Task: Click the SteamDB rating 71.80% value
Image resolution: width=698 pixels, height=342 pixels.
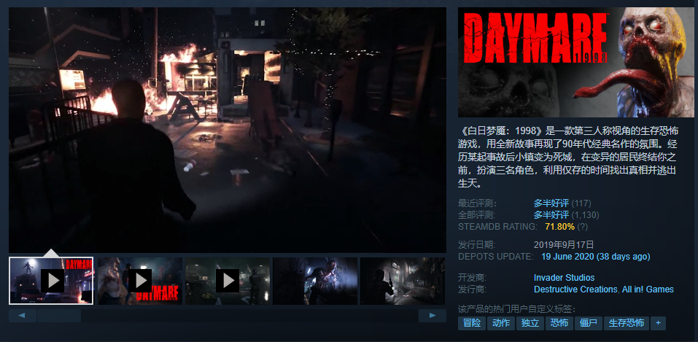Action: pyautogui.click(x=559, y=227)
